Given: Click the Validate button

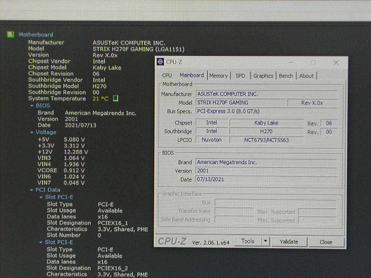Looking at the screenshot, I should pyautogui.click(x=289, y=241).
